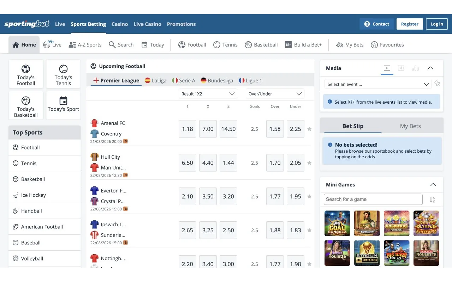Screen dimensions: 452x282
Task: Open the Search tool
Action: tap(121, 45)
